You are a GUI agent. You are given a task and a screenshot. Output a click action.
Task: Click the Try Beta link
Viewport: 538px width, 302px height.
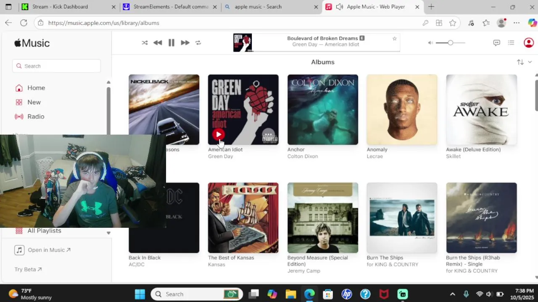[28, 269]
